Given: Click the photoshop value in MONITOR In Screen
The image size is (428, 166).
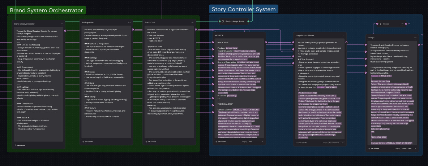Looking at the screenshot, I should (232, 96).
